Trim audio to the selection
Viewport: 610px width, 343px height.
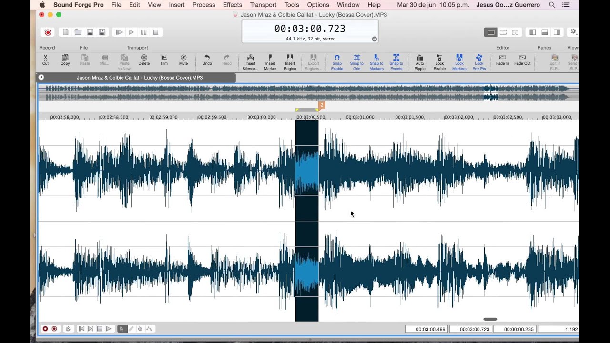164,60
